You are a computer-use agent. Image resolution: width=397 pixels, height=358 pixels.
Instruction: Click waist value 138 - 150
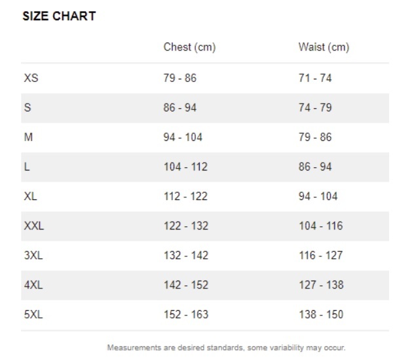point(321,315)
